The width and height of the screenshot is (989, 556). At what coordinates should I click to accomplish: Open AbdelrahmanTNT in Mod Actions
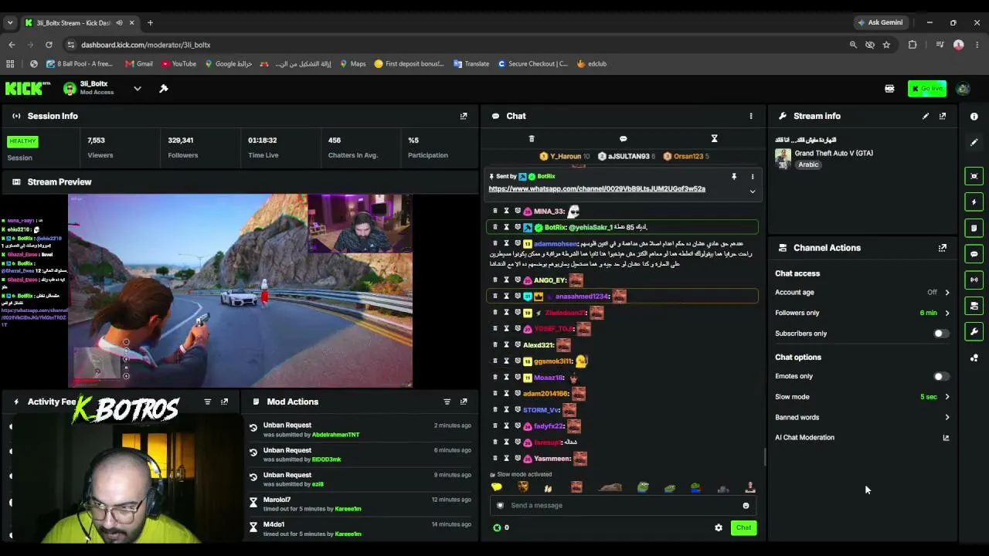(335, 435)
